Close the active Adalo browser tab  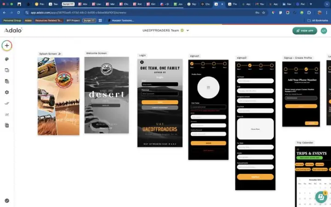[222, 4]
